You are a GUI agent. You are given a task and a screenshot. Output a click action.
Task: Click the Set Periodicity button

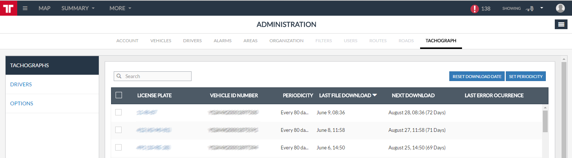point(526,76)
